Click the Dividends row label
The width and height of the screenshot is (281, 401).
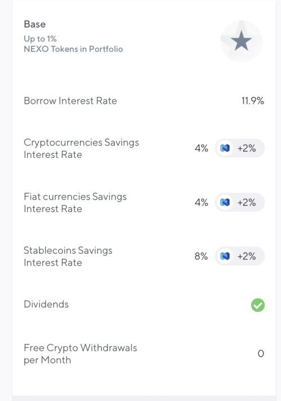click(46, 304)
